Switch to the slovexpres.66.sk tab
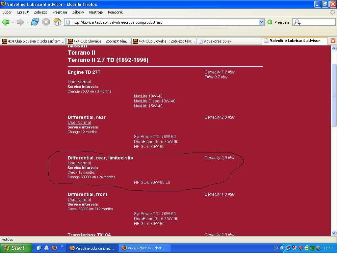This screenshot has height=253, width=337. tap(229, 41)
